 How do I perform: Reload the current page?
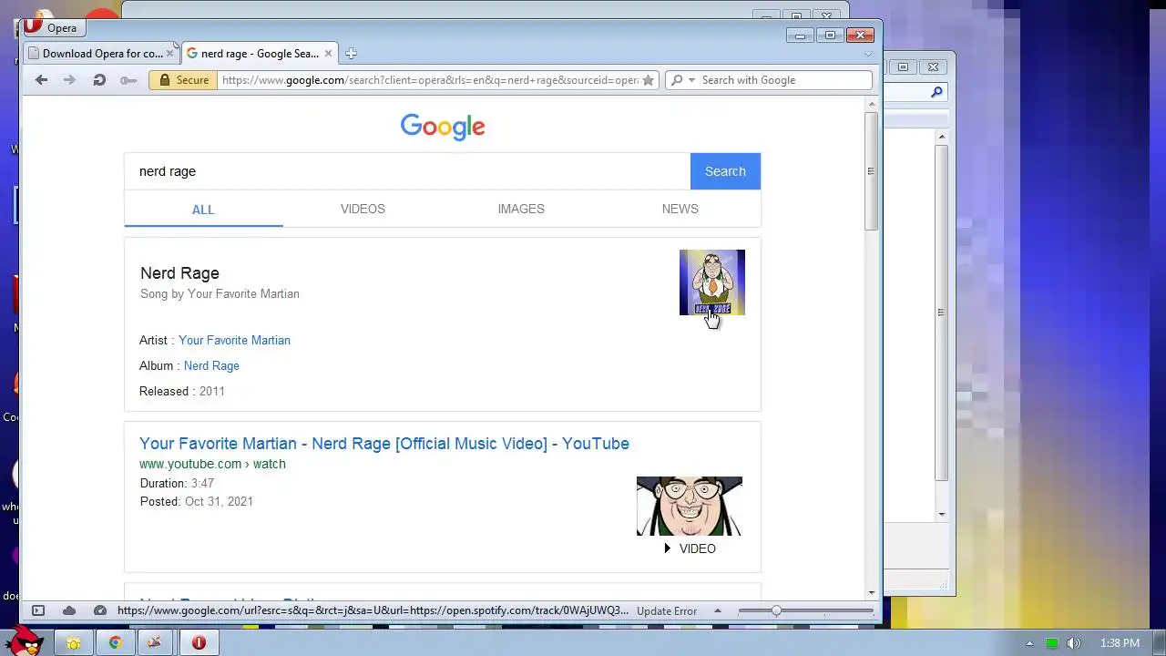(99, 80)
